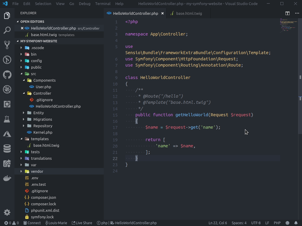Open the Selection menu

(43, 4)
